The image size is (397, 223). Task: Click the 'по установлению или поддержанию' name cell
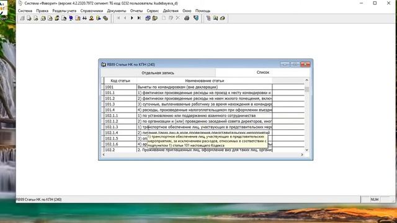click(x=205, y=116)
